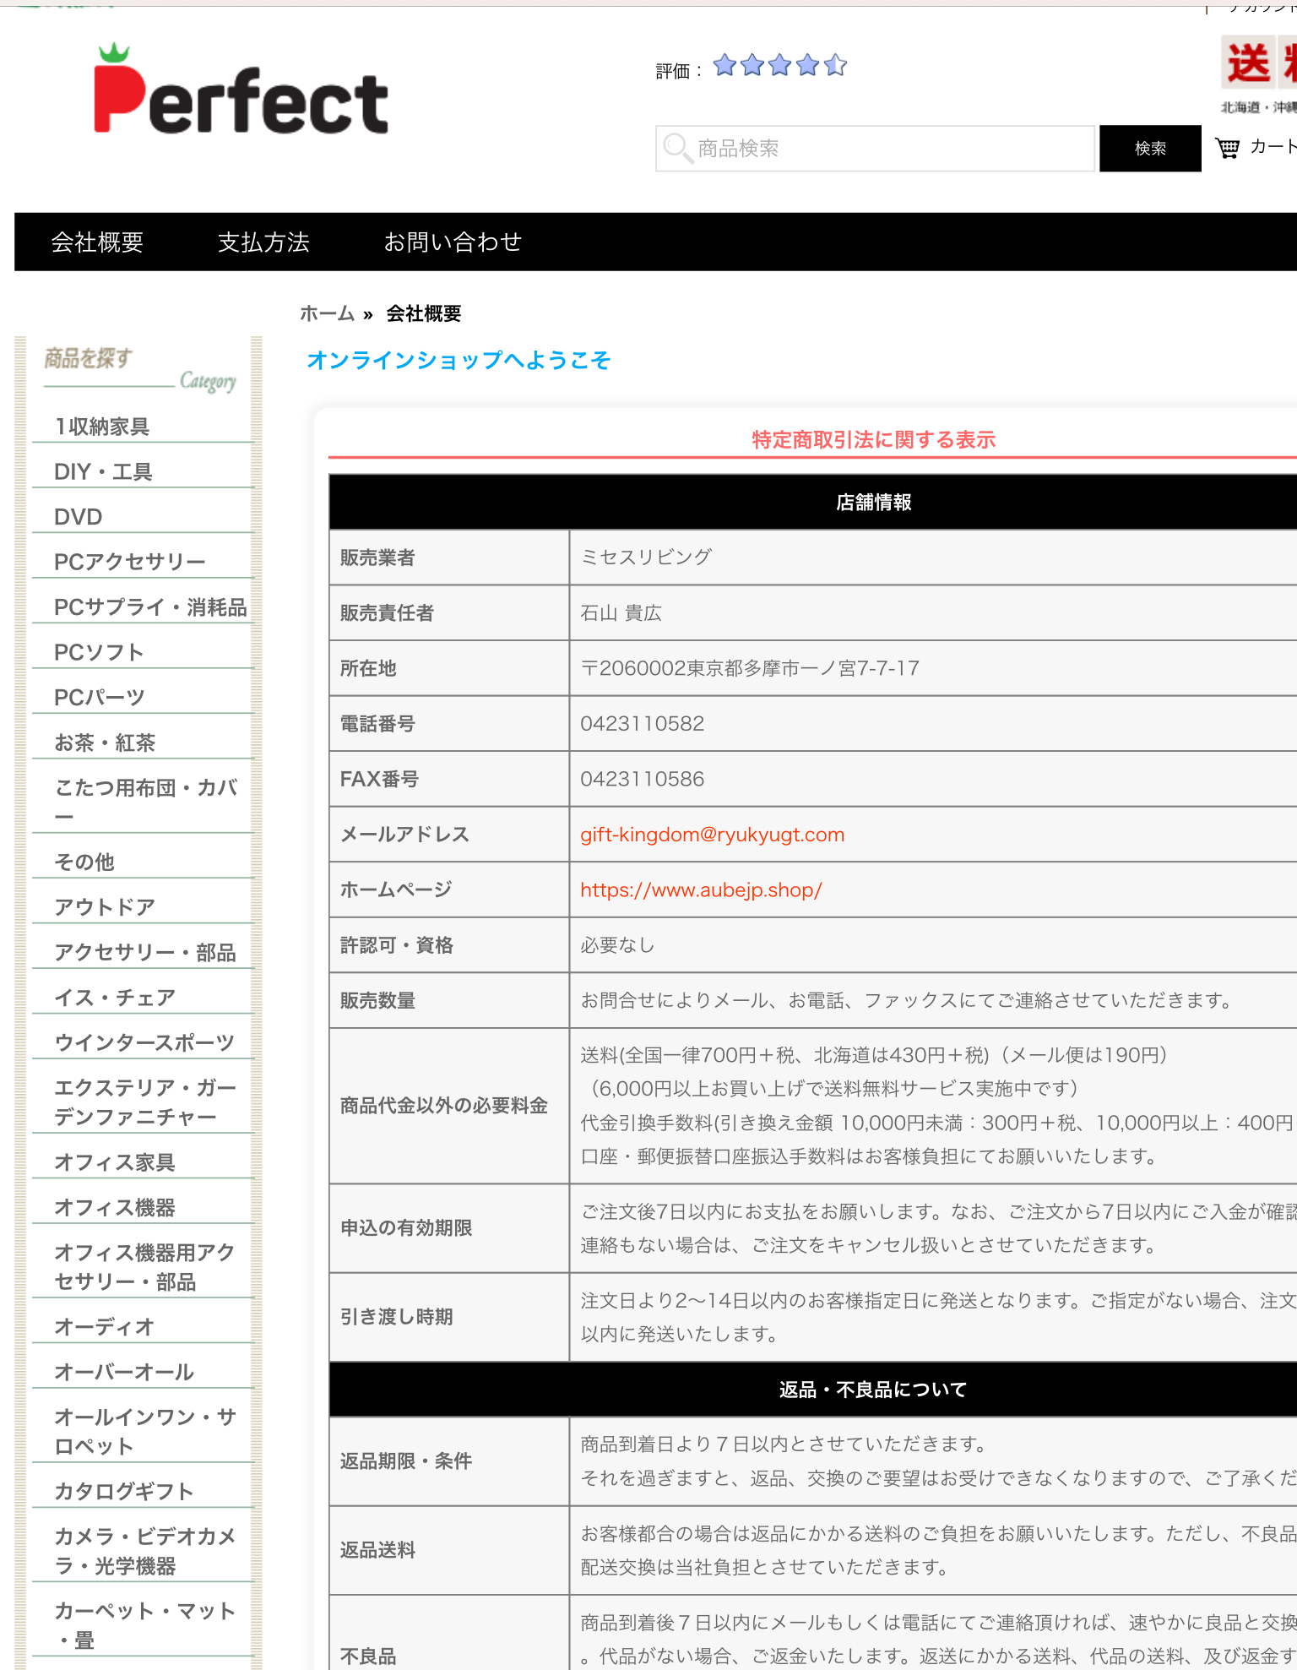Click the 特定商取引法に関する表示 heading

click(873, 440)
